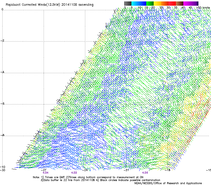Click the latitude axis label '-10'
The width and height of the screenshot is (211, 185).
pyautogui.click(x=3, y=167)
